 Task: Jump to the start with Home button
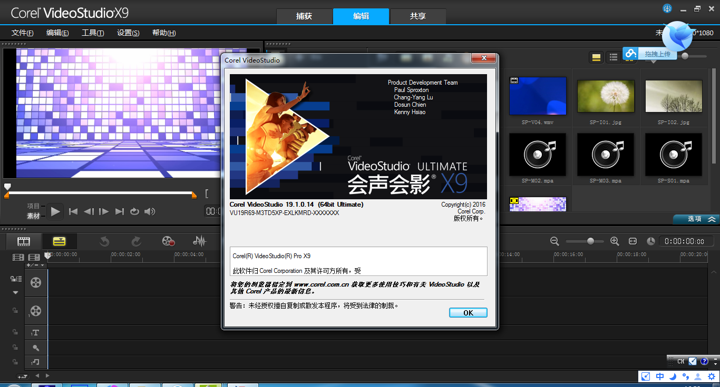click(73, 211)
